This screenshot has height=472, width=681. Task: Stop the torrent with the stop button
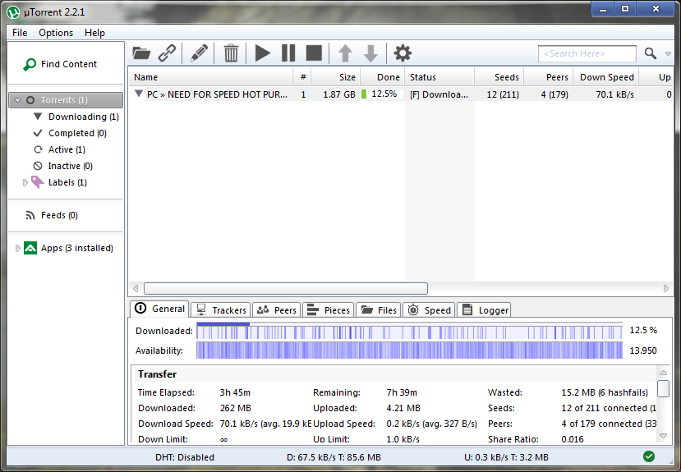pos(314,53)
